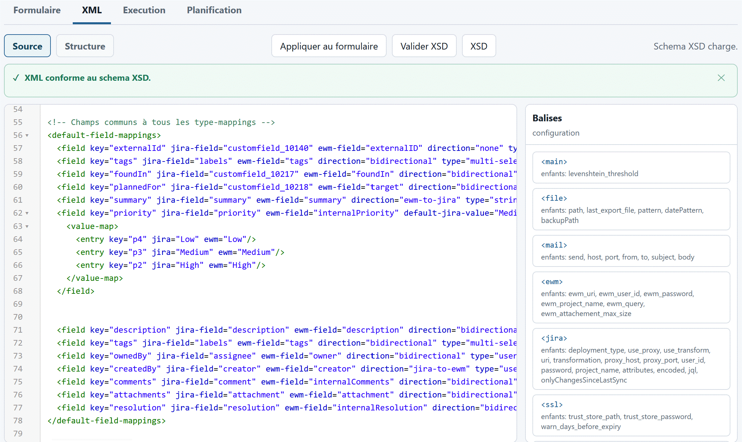Image resolution: width=742 pixels, height=442 pixels.
Task: Collapse the priority field fold arrow on line 62
Action: point(27,213)
